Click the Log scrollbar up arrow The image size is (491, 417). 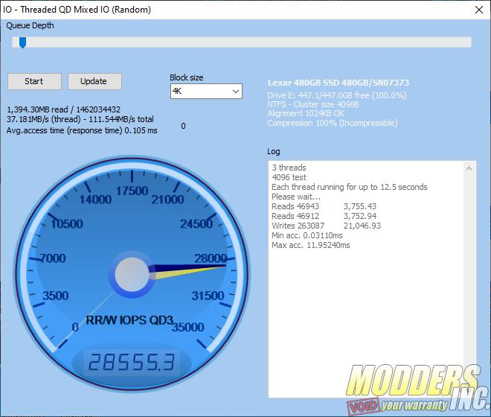pyautogui.click(x=469, y=168)
